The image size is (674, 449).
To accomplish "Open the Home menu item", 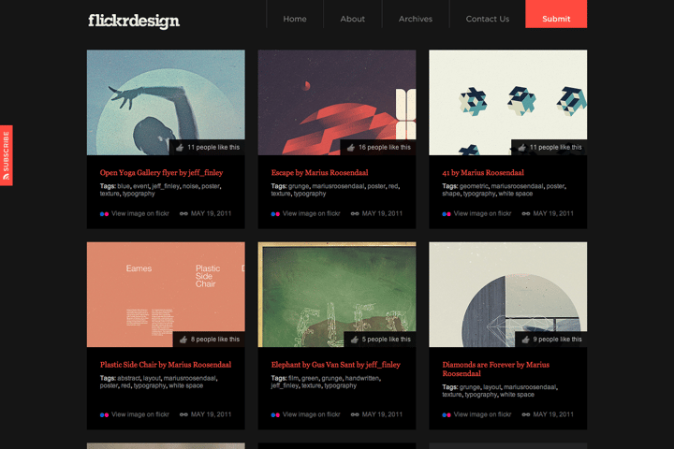I will pos(295,19).
